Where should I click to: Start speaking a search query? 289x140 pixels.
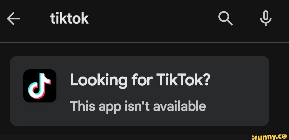[x=265, y=18]
